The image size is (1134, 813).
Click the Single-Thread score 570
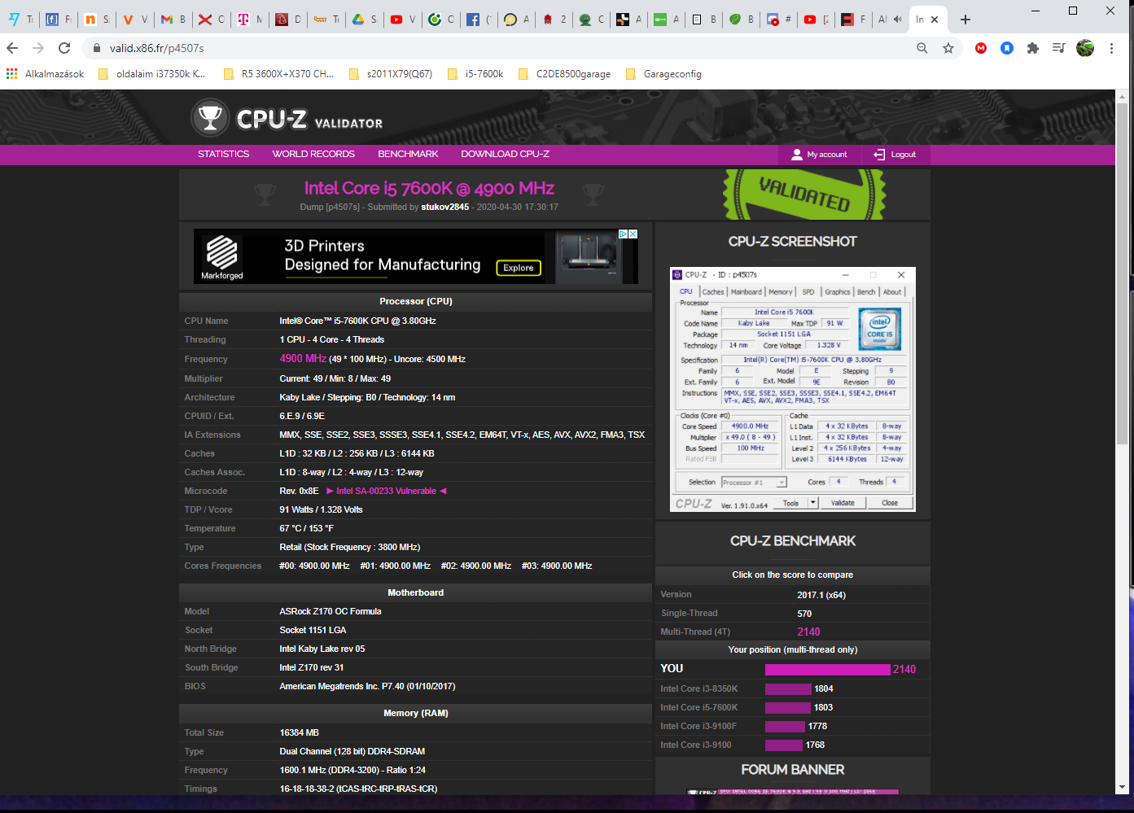point(804,614)
